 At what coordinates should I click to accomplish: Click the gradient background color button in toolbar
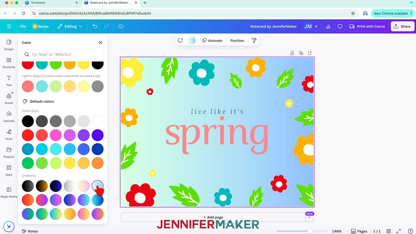(x=192, y=41)
